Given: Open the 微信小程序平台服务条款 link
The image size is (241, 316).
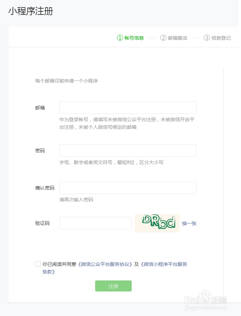Looking at the screenshot, I should click(x=163, y=264).
